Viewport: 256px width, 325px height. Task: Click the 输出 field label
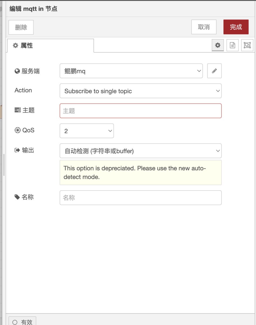[24, 150]
